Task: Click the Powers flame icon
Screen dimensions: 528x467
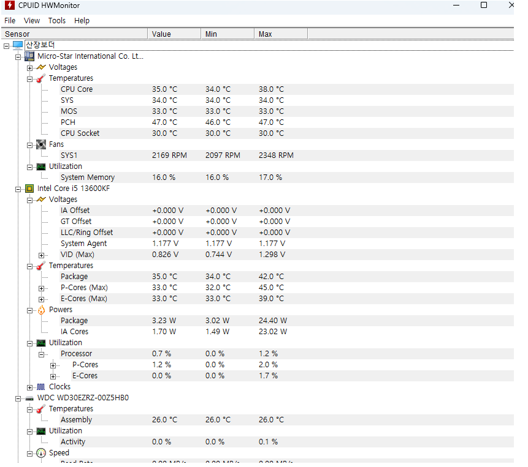Action: click(41, 310)
